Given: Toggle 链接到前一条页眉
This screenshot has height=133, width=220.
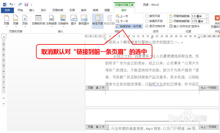Looking at the screenshot, I should [129, 26].
